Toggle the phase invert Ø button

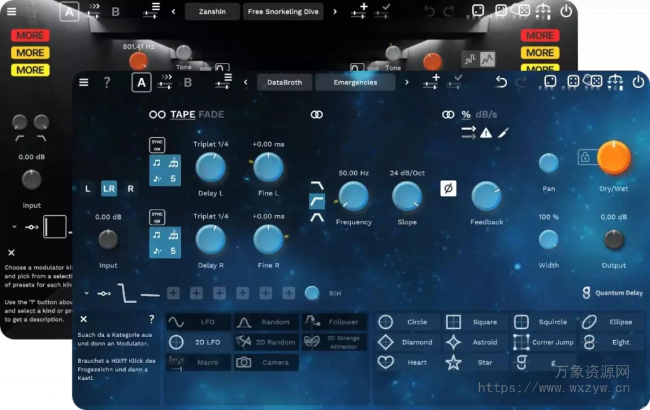coord(449,188)
